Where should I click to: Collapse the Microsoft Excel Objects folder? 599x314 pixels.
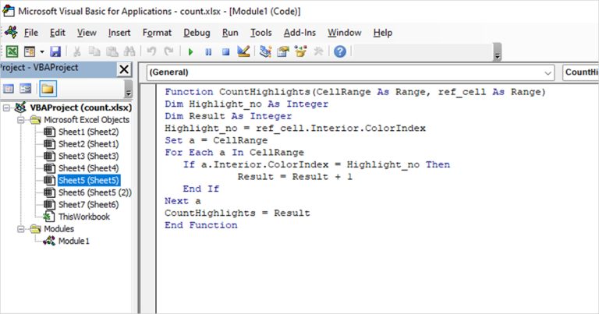click(21, 120)
